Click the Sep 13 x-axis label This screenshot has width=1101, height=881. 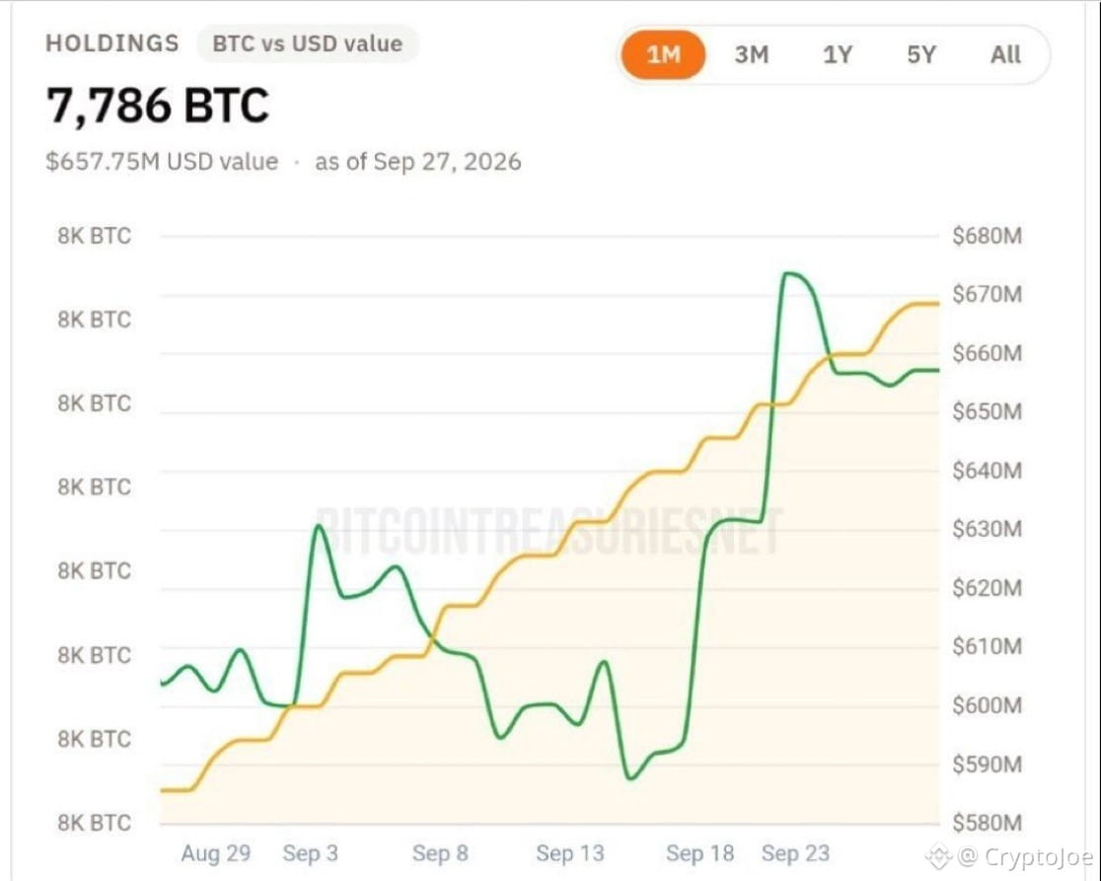(x=569, y=853)
